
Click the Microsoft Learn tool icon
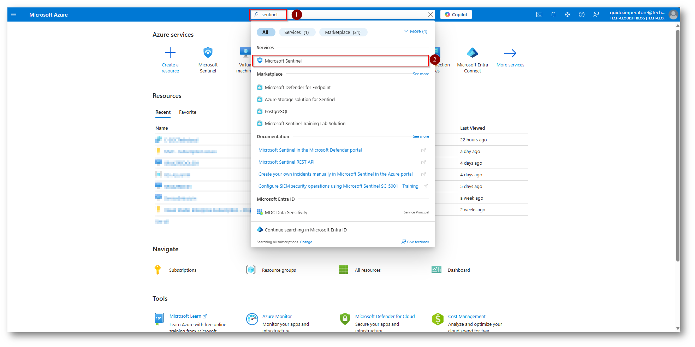coord(159,319)
